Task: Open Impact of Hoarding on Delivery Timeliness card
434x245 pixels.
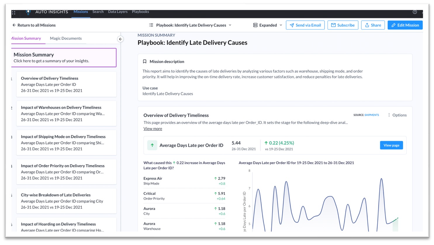Action: point(66,225)
